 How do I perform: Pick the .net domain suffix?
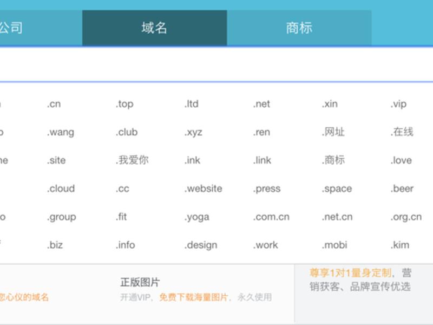click(x=261, y=104)
